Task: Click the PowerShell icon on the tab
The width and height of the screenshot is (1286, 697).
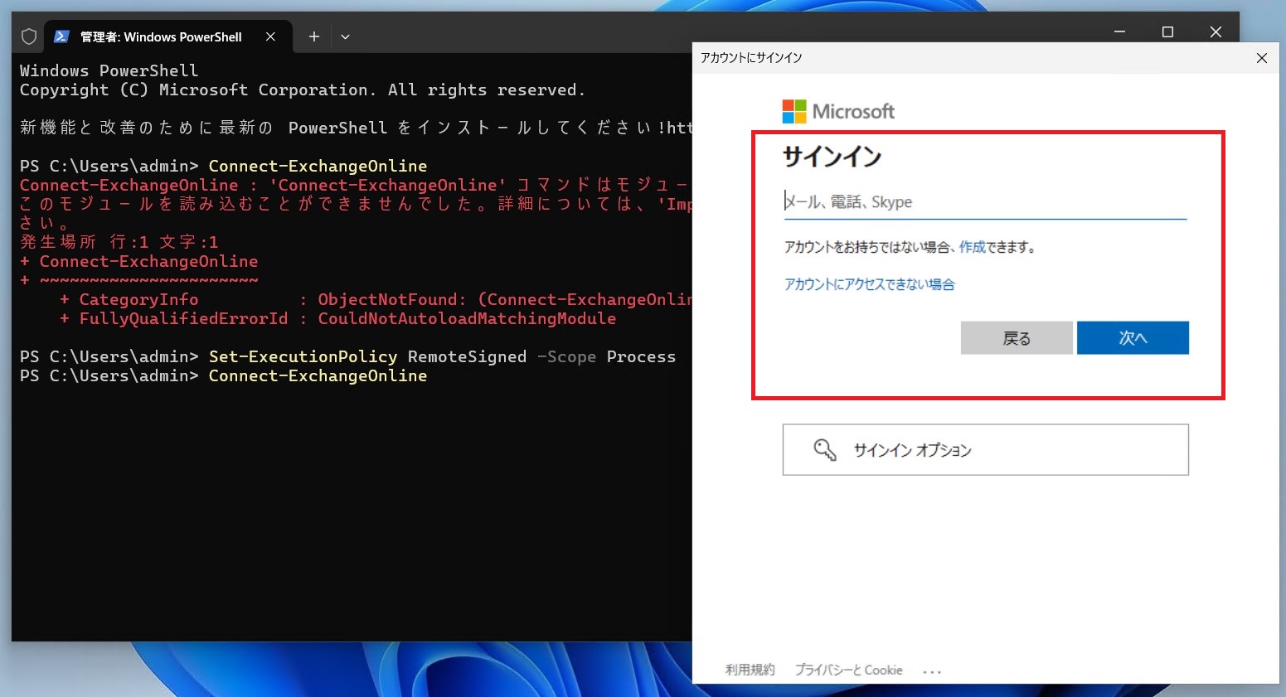Action: pyautogui.click(x=61, y=36)
